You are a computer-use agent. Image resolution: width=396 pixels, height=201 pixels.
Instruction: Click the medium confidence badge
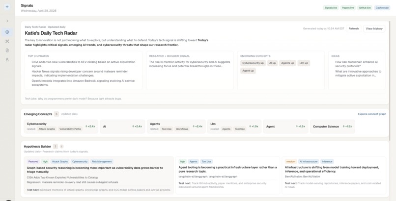(x=291, y=161)
